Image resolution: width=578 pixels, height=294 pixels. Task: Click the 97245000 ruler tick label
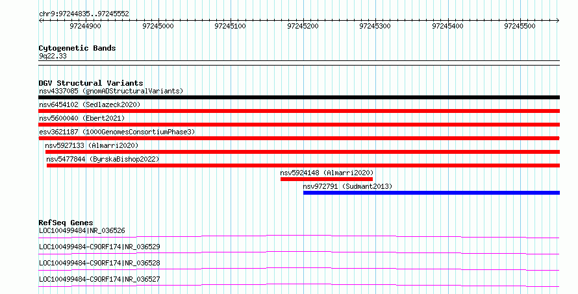158,26
